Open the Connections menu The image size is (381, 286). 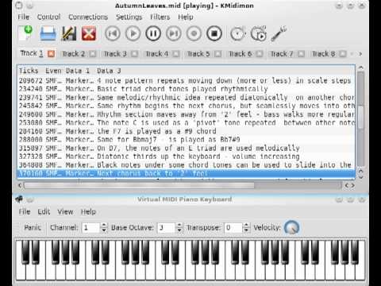click(x=88, y=17)
